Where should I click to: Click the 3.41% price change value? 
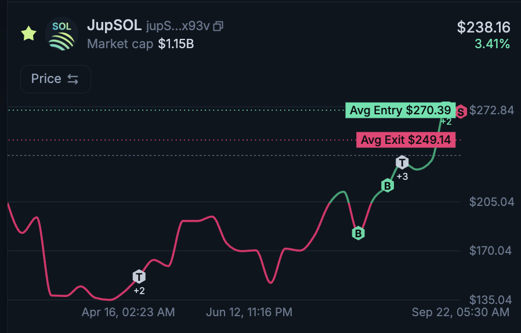[x=491, y=44]
